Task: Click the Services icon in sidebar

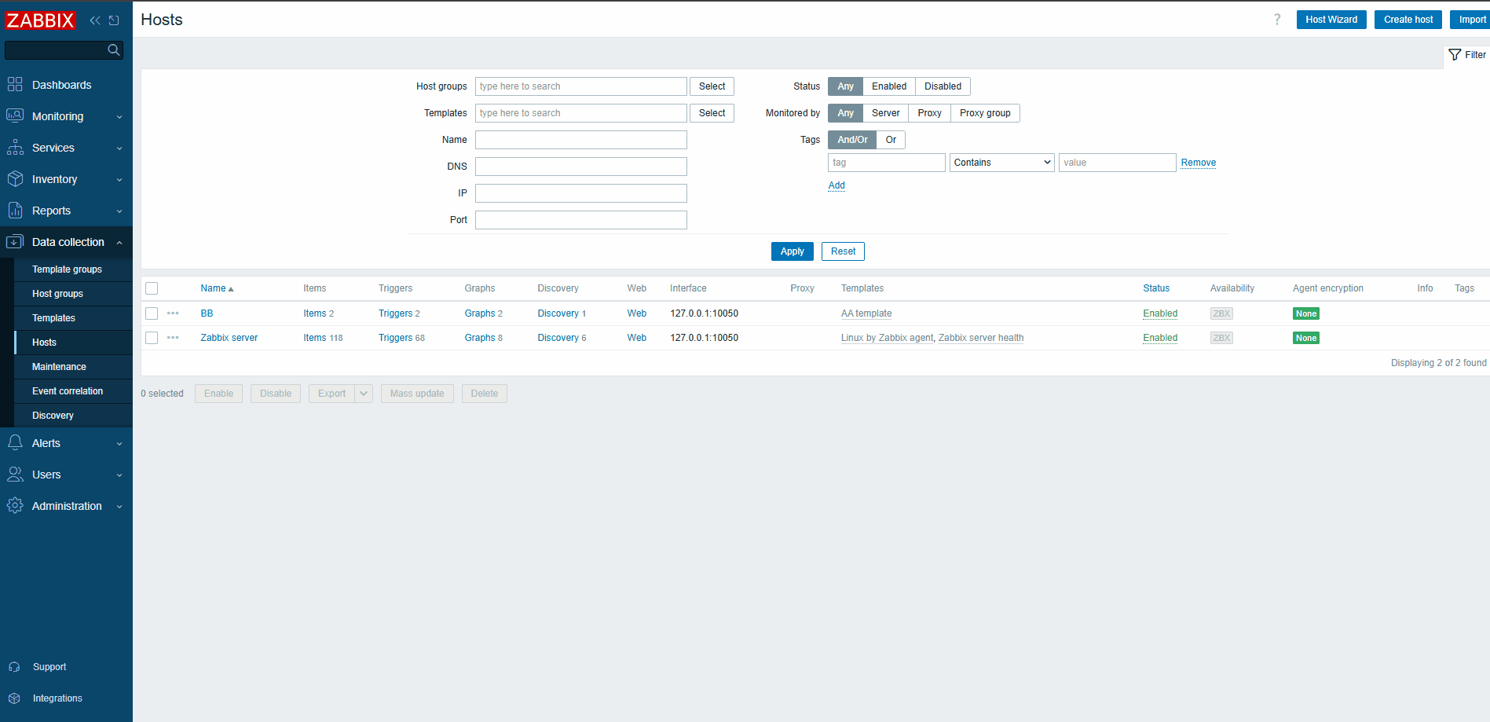Action: click(15, 148)
